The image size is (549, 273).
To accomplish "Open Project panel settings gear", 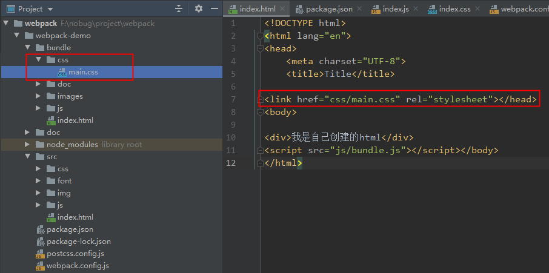I will 199,8.
